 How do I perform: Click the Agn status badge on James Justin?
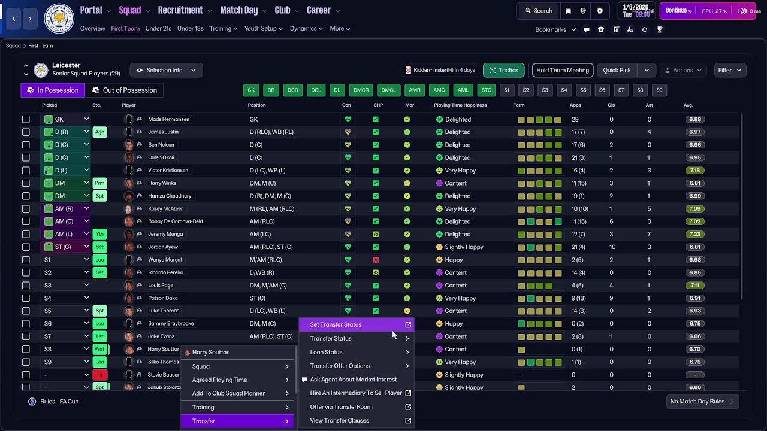click(x=99, y=132)
